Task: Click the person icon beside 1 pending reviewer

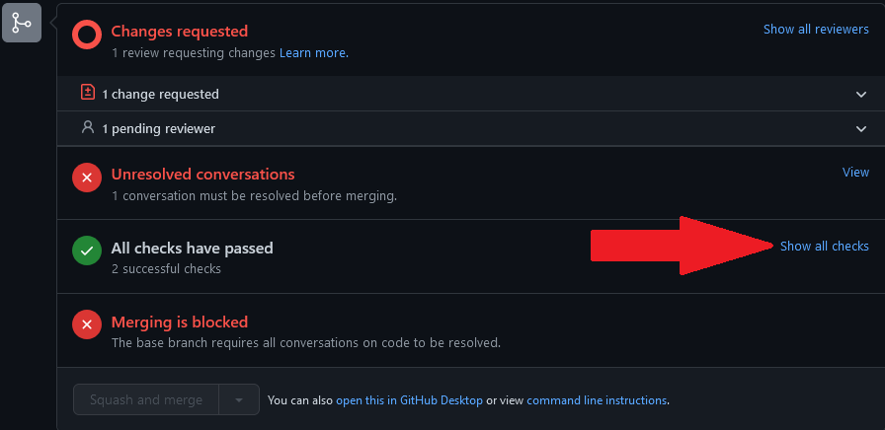Action: [88, 128]
